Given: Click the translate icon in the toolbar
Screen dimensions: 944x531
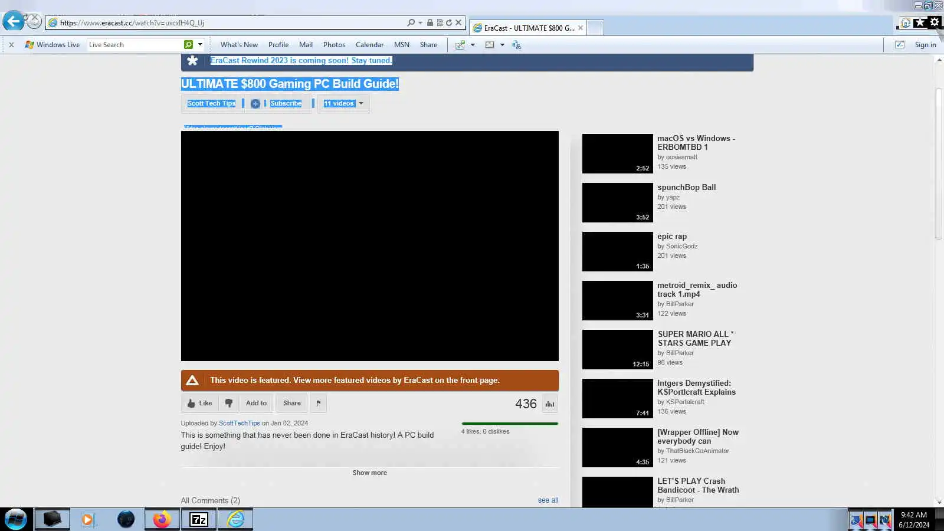Looking at the screenshot, I should pyautogui.click(x=516, y=45).
